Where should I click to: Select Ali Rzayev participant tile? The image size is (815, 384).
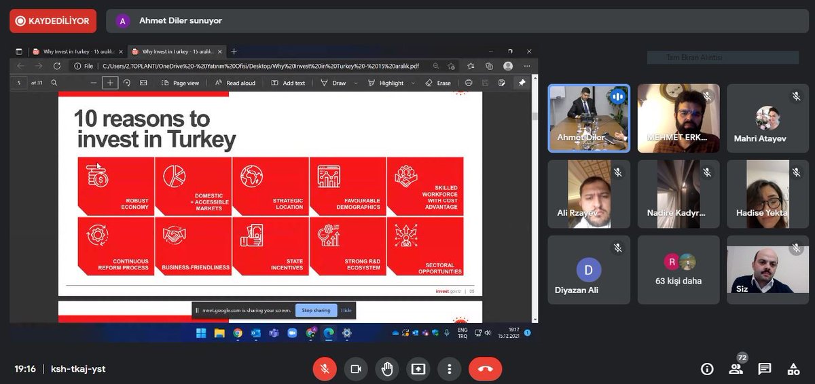pyautogui.click(x=589, y=194)
